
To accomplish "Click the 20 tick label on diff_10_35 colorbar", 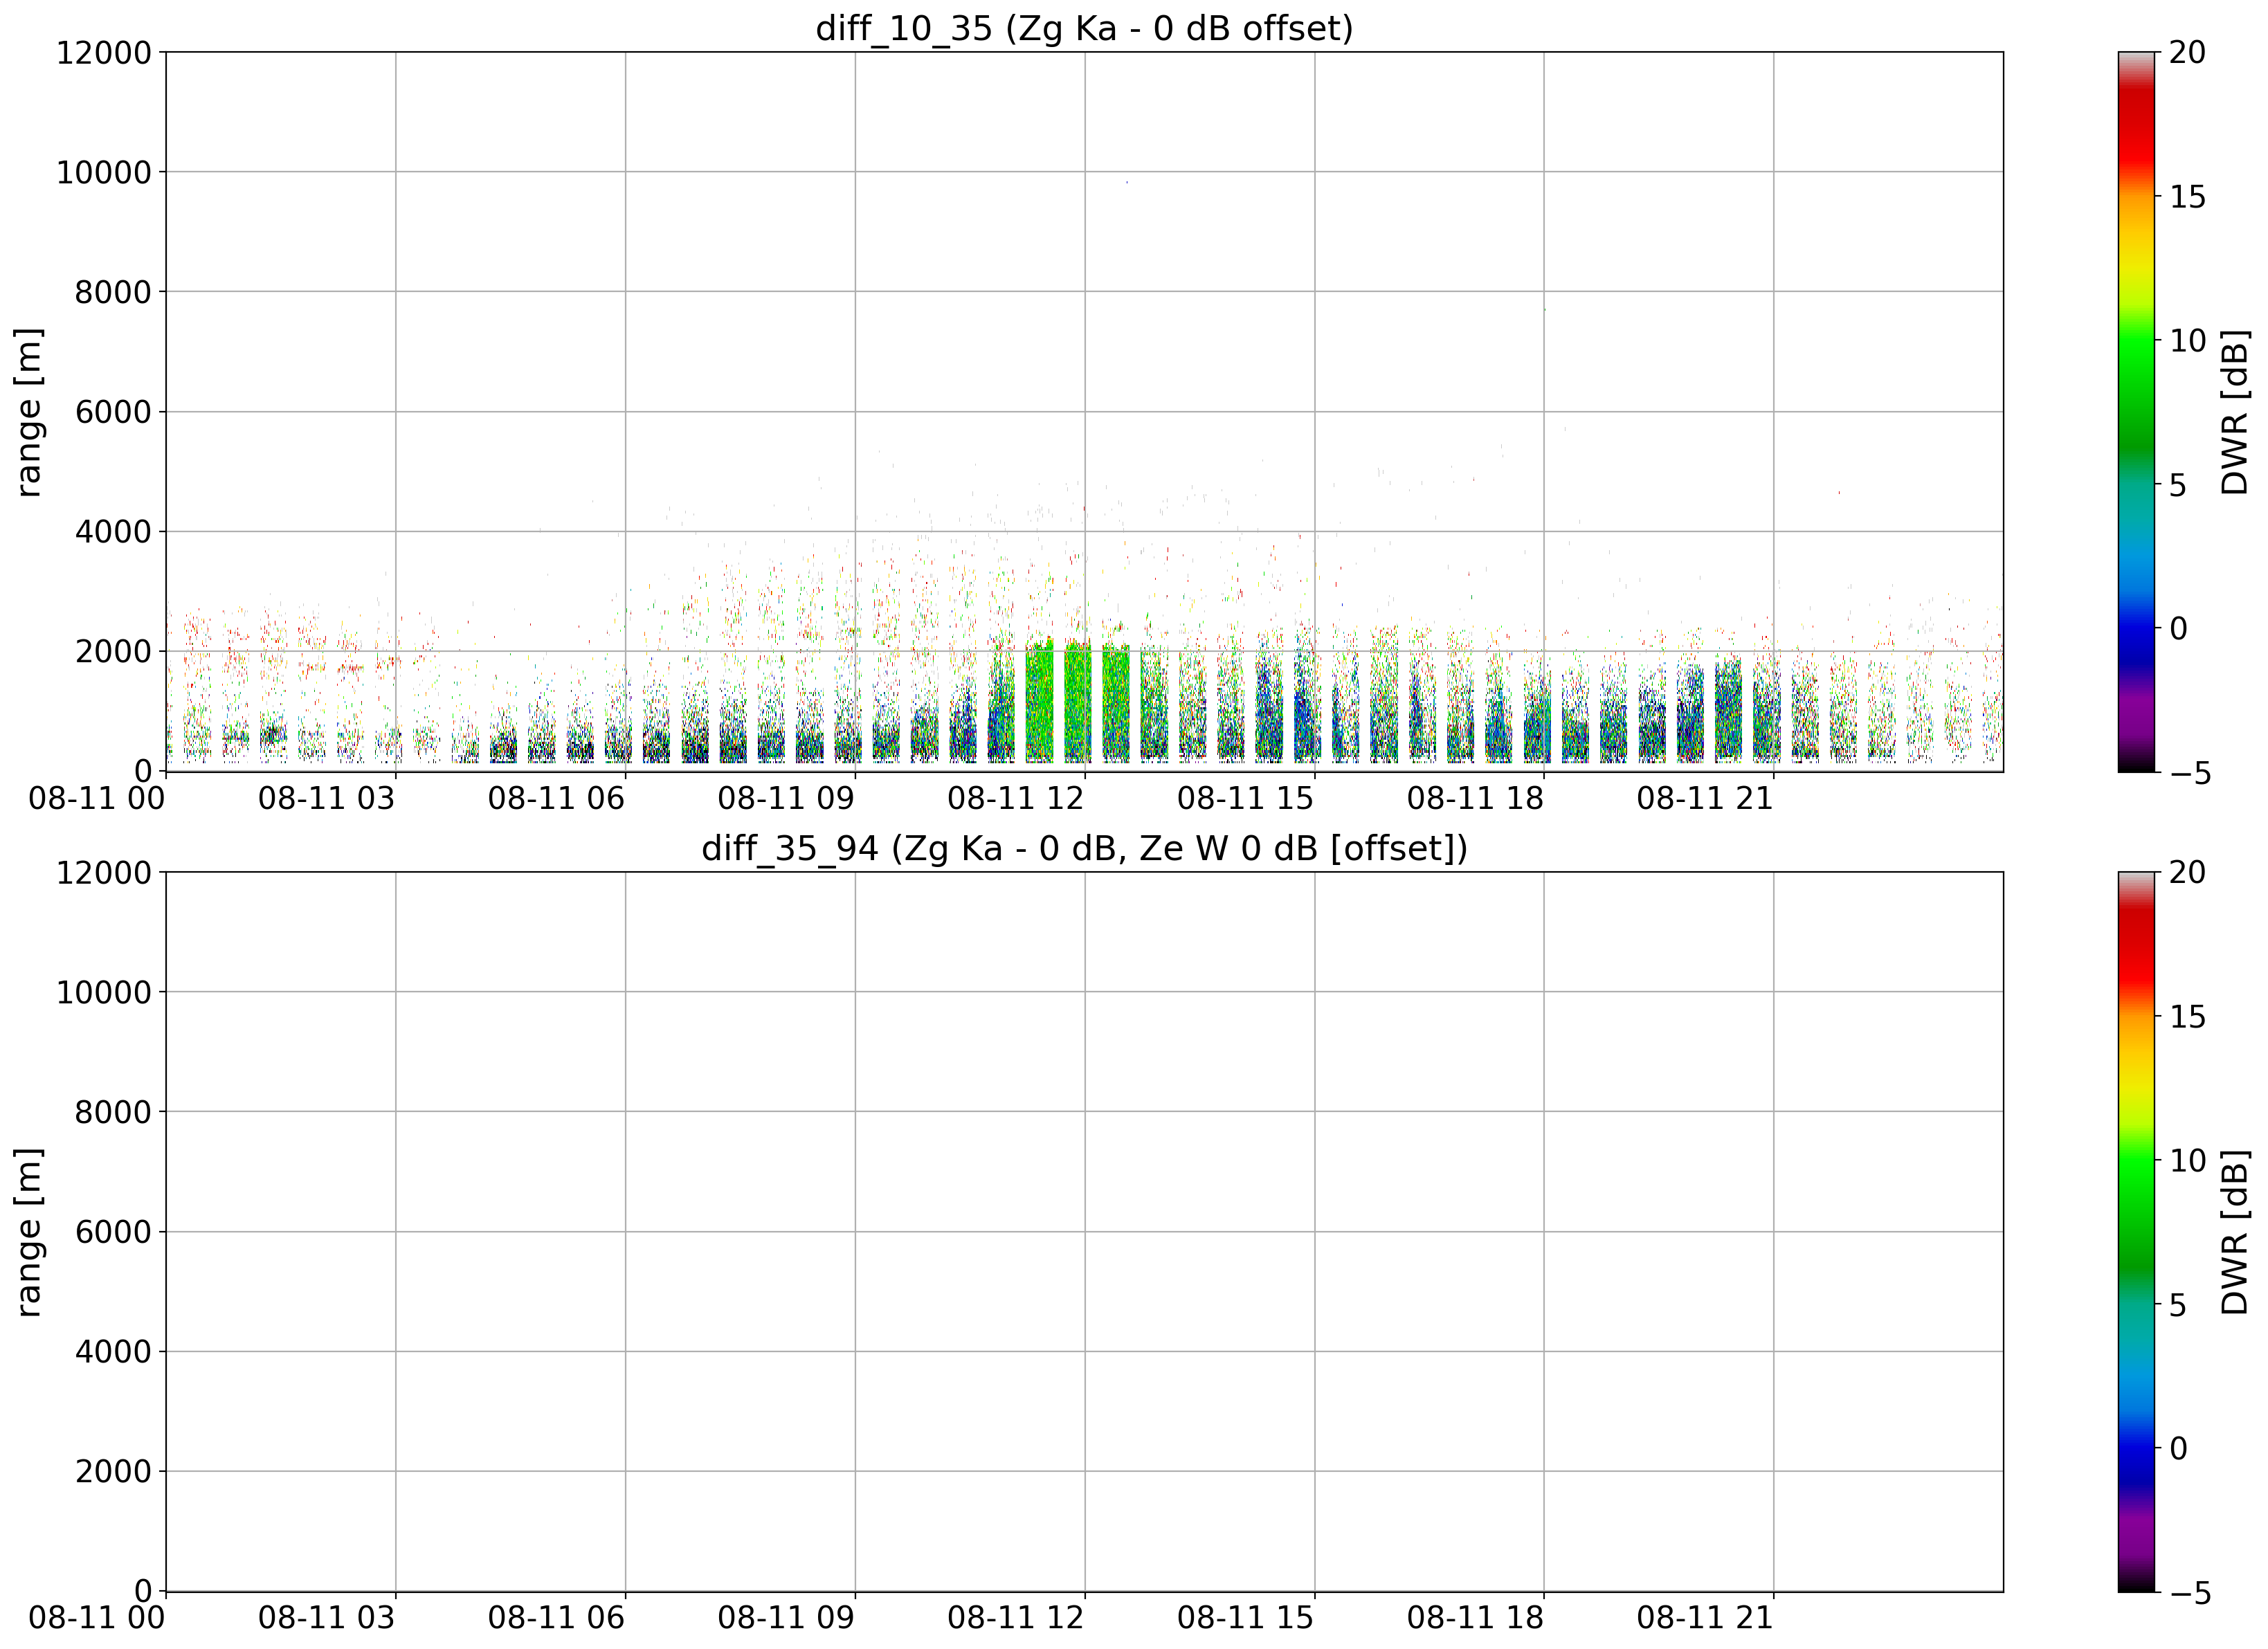I will click(x=2187, y=52).
